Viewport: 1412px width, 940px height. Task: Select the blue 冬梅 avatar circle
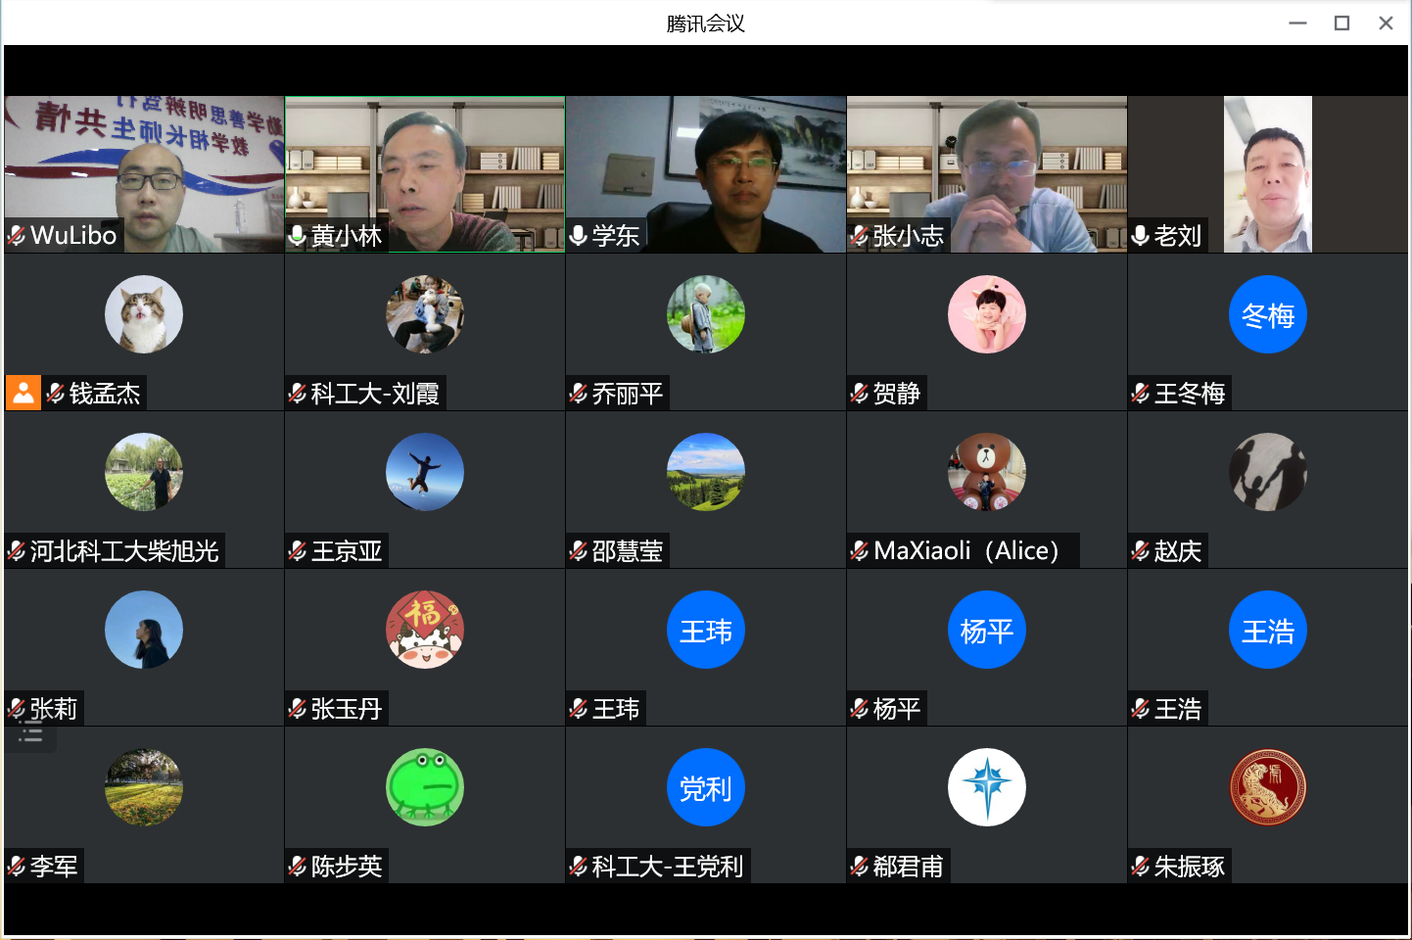click(1267, 314)
